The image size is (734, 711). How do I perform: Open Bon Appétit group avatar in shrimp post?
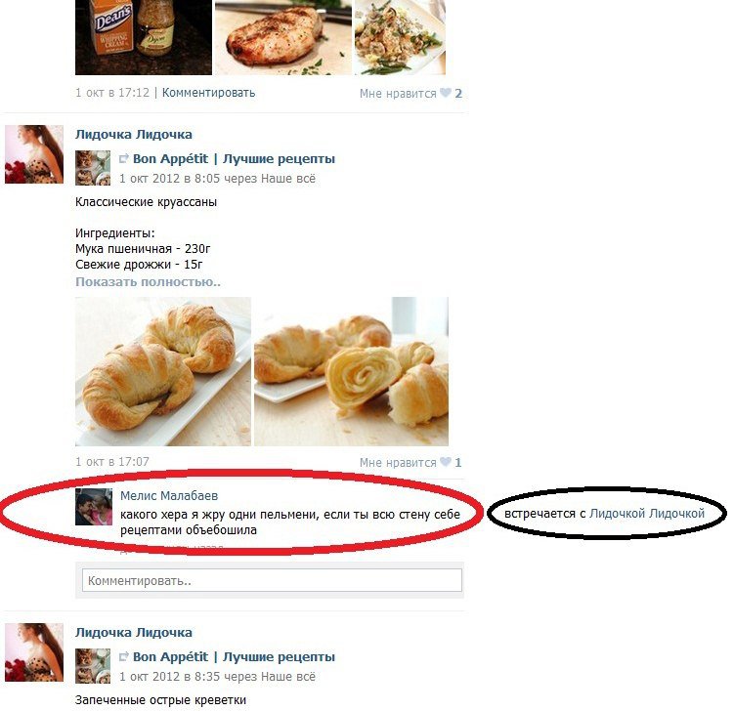[x=93, y=666]
